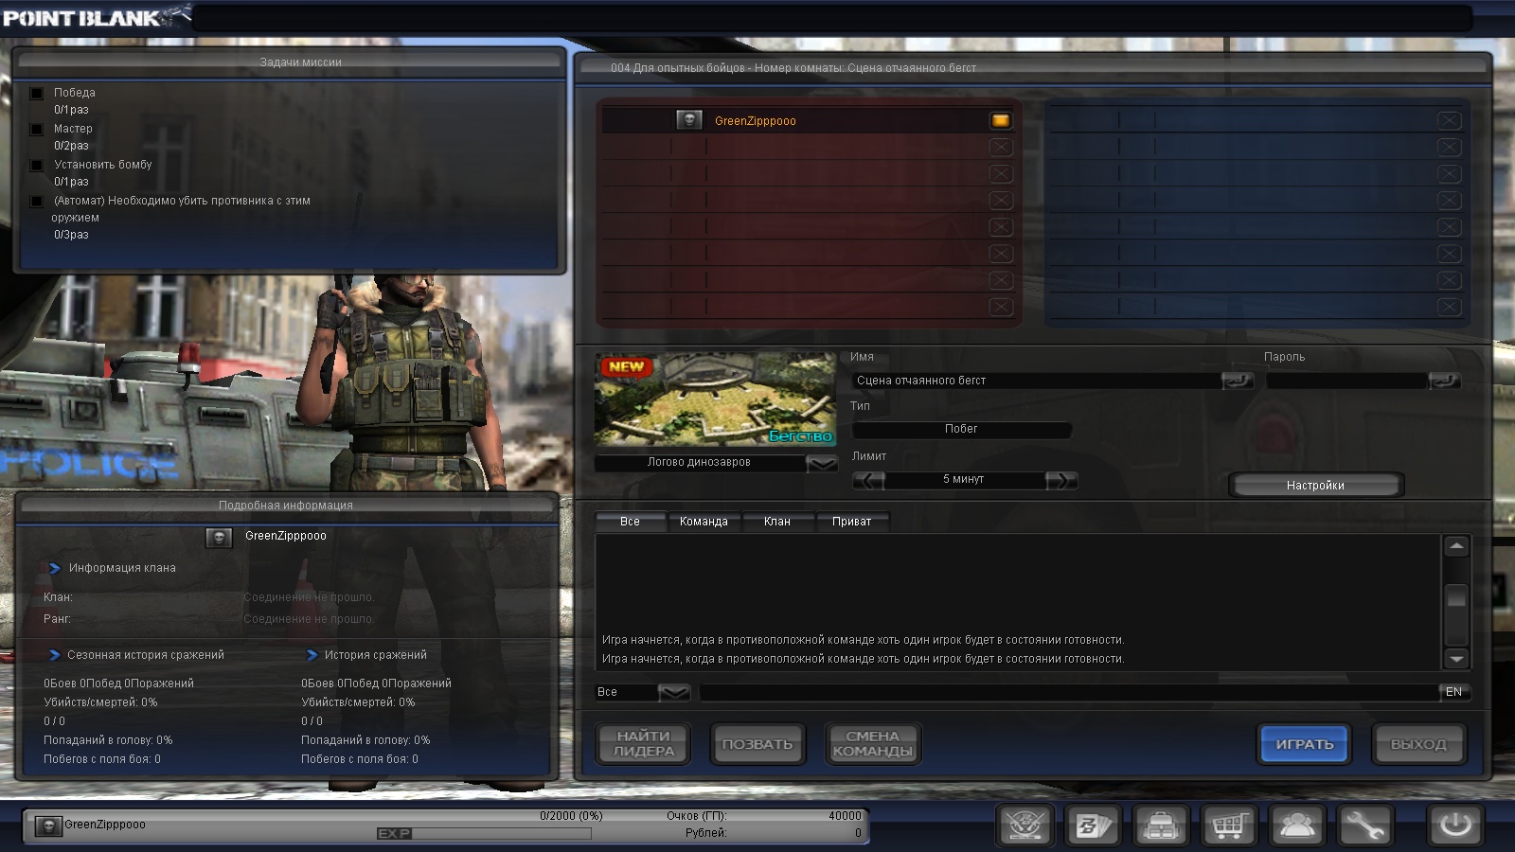
Task: Click the СМЕНА КОМАНДЫ button
Action: click(872, 744)
